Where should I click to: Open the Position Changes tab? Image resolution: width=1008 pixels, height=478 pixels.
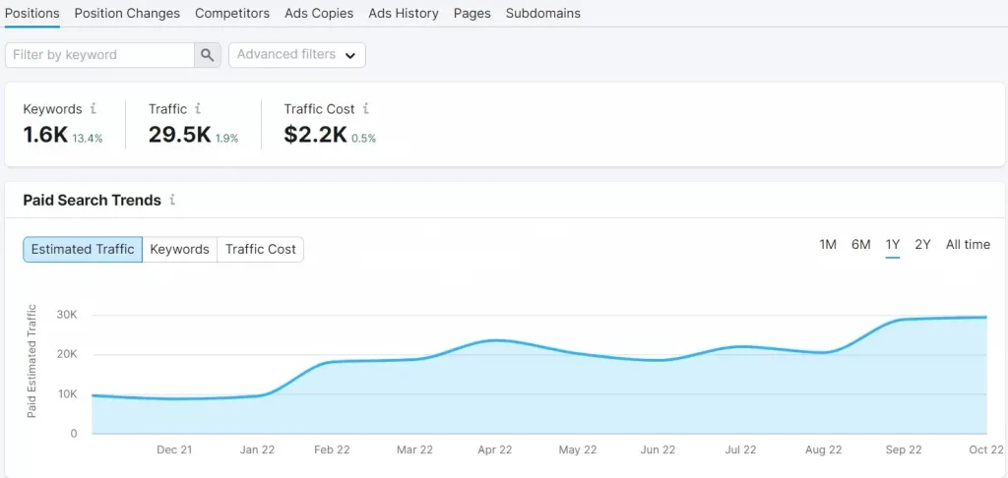click(127, 13)
